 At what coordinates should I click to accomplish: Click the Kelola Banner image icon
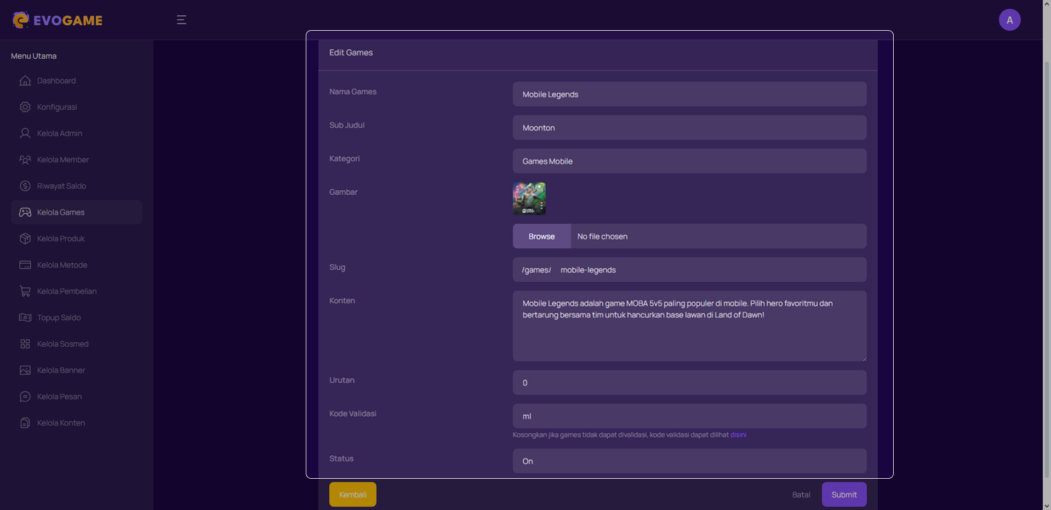(x=25, y=370)
